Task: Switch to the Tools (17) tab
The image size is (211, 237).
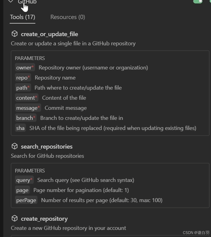Action: [x=23, y=17]
